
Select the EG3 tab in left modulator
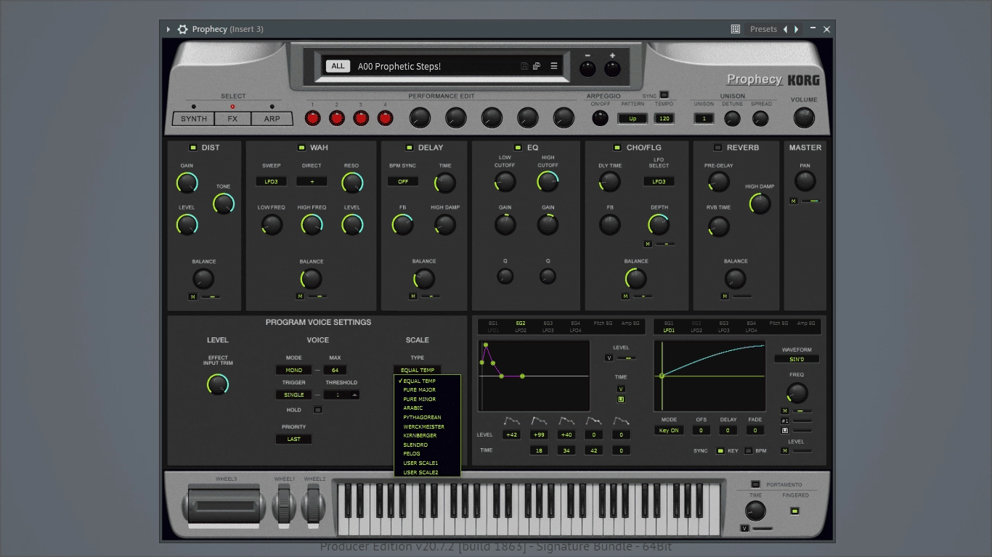point(548,323)
